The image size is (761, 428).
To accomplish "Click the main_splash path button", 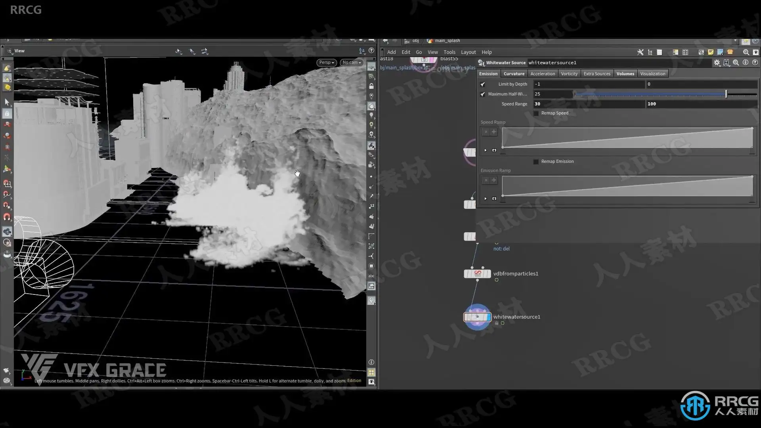I will click(x=447, y=40).
